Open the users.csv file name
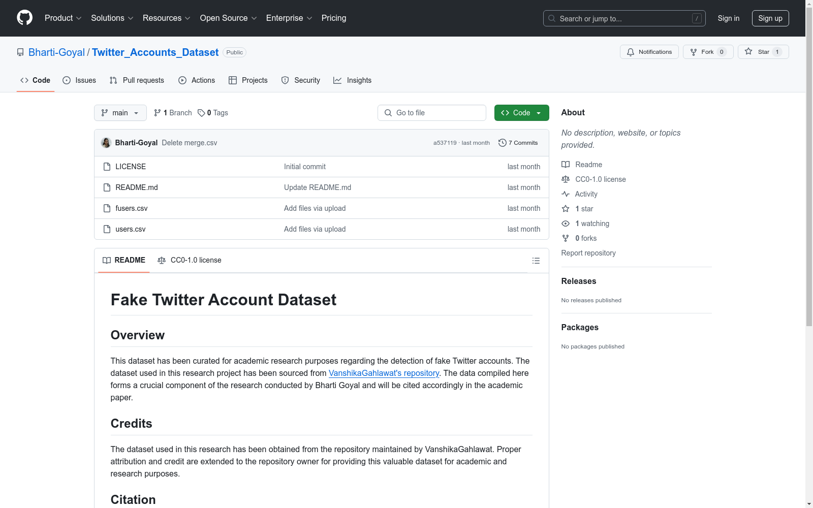Viewport: 813px width, 508px height. (x=131, y=229)
